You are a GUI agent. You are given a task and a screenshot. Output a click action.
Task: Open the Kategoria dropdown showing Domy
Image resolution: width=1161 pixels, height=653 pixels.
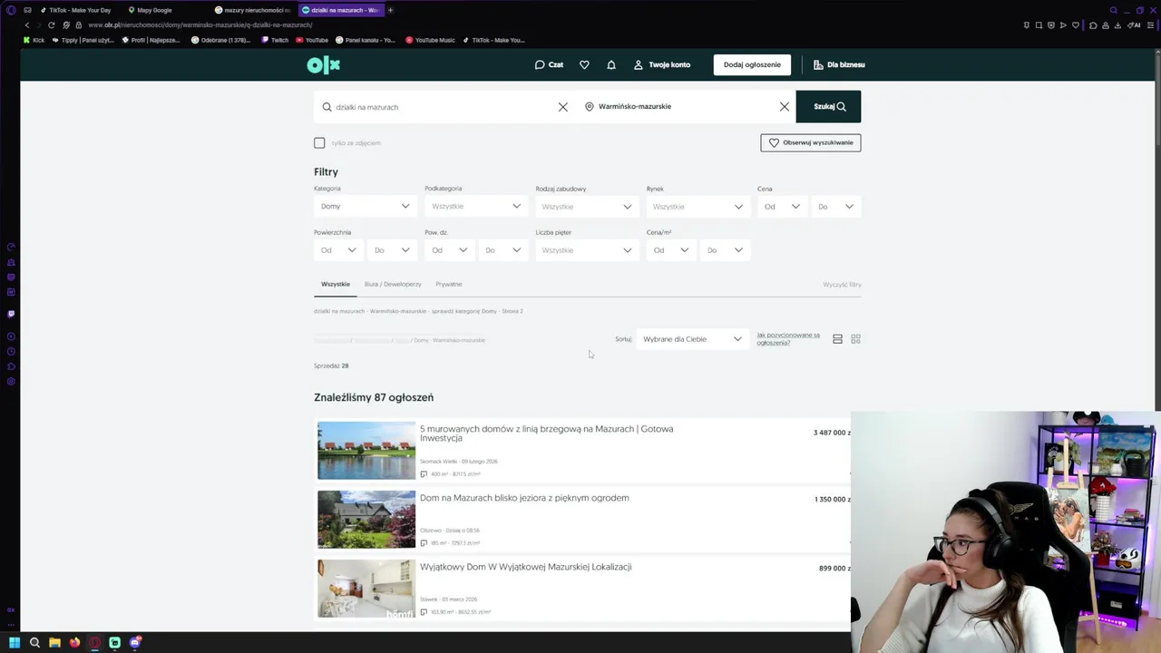pos(365,206)
